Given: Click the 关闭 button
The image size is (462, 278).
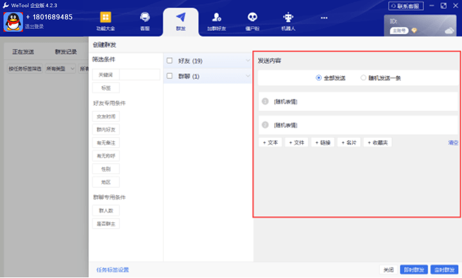Looking at the screenshot, I should tap(388, 270).
